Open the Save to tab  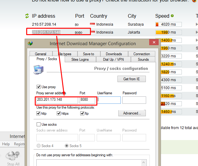pos(89,54)
